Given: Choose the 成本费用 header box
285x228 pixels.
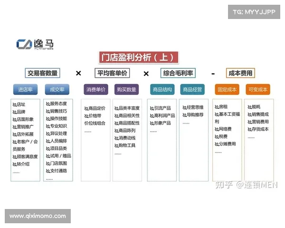Looking at the screenshot, I should [240, 73].
